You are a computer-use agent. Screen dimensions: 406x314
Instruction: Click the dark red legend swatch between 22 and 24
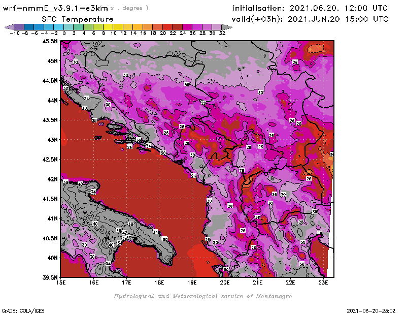(177, 27)
